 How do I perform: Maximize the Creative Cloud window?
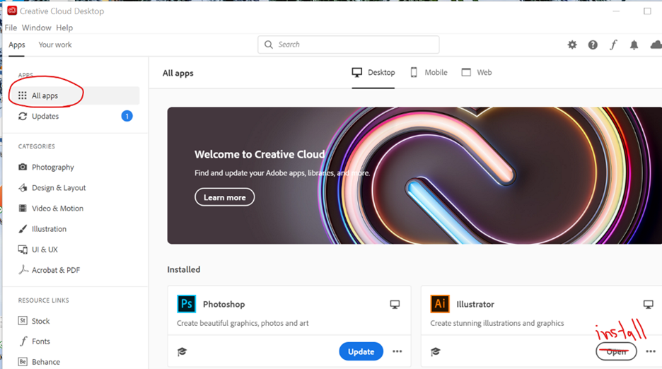647,11
